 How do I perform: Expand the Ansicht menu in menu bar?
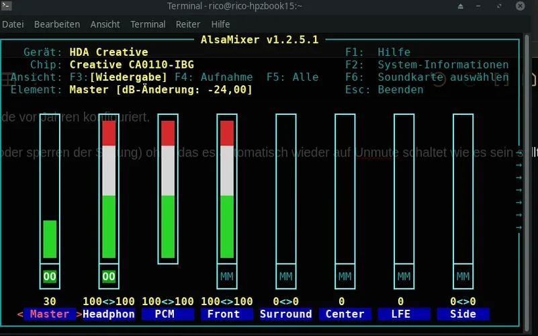pos(105,24)
